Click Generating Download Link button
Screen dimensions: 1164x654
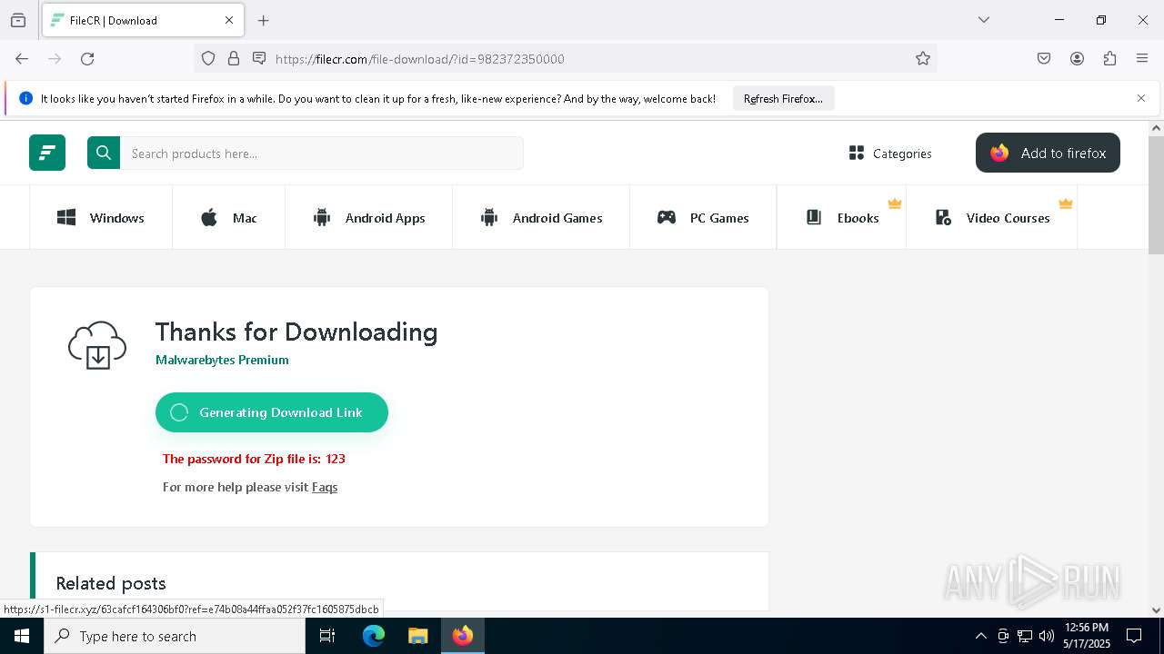[x=272, y=412]
